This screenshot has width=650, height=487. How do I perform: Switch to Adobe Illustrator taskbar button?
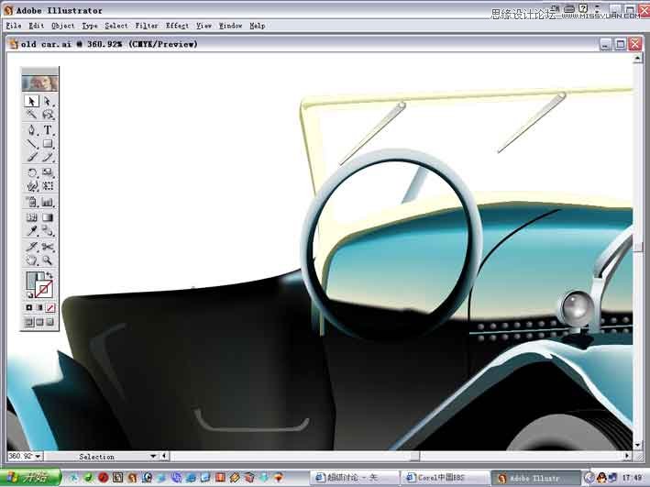tap(534, 478)
